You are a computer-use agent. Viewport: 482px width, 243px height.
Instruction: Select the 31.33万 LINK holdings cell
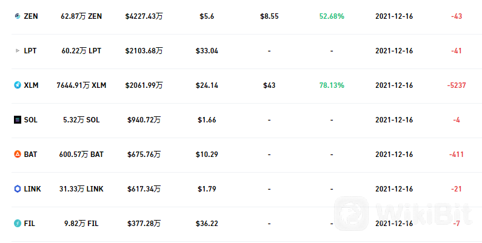coord(81,189)
